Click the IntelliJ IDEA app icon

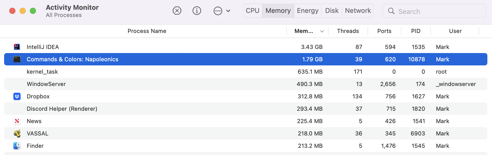(x=17, y=47)
